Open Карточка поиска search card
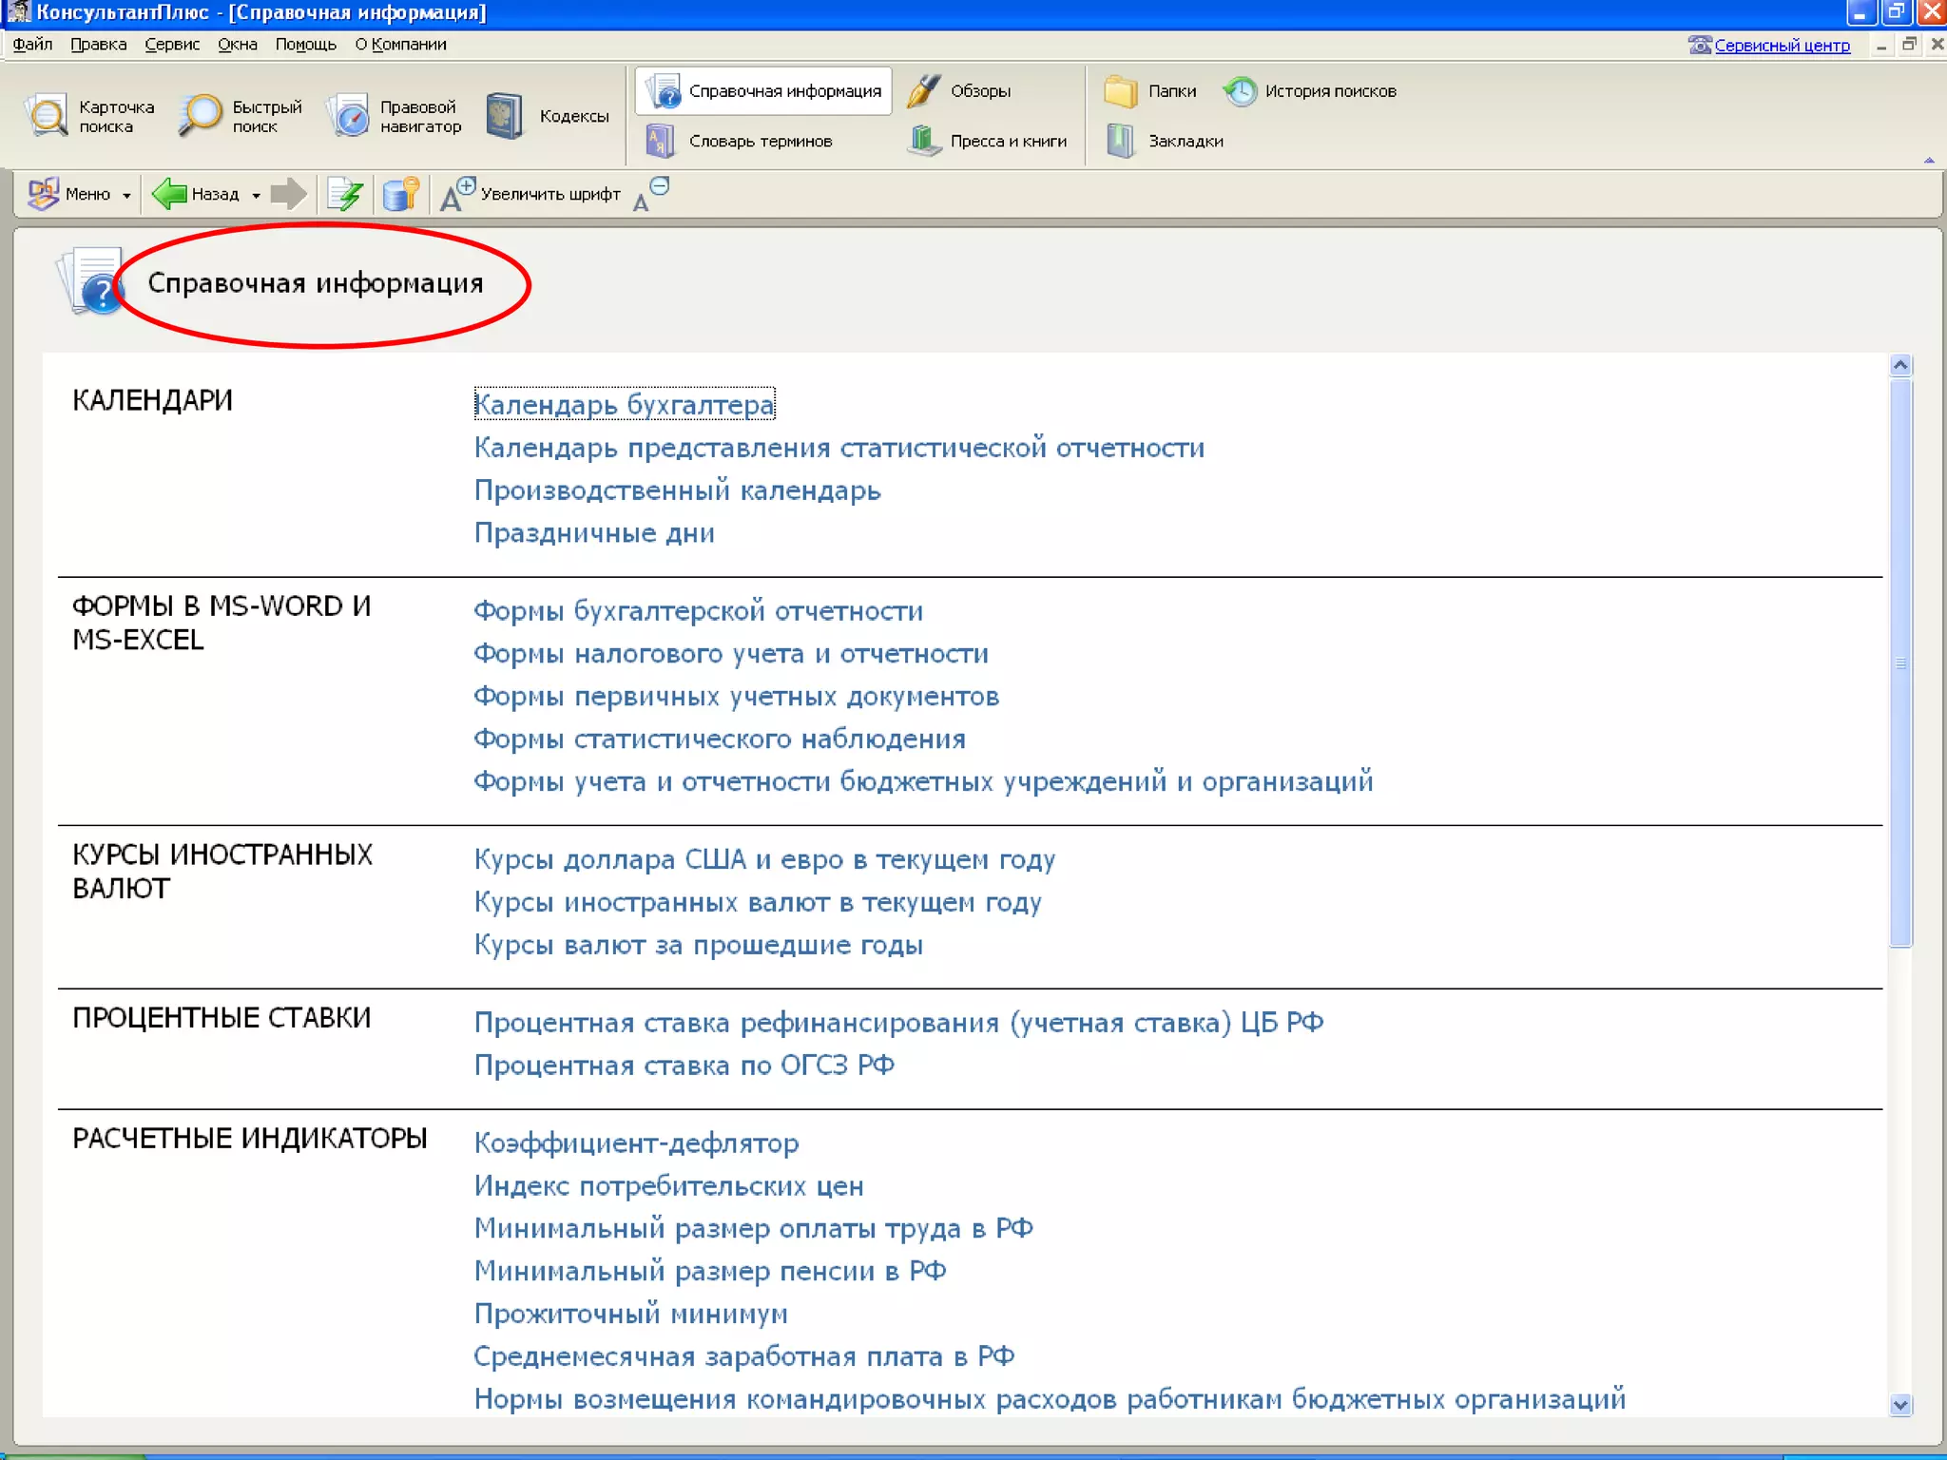Screen dimensions: 1947x1460 (x=90, y=116)
